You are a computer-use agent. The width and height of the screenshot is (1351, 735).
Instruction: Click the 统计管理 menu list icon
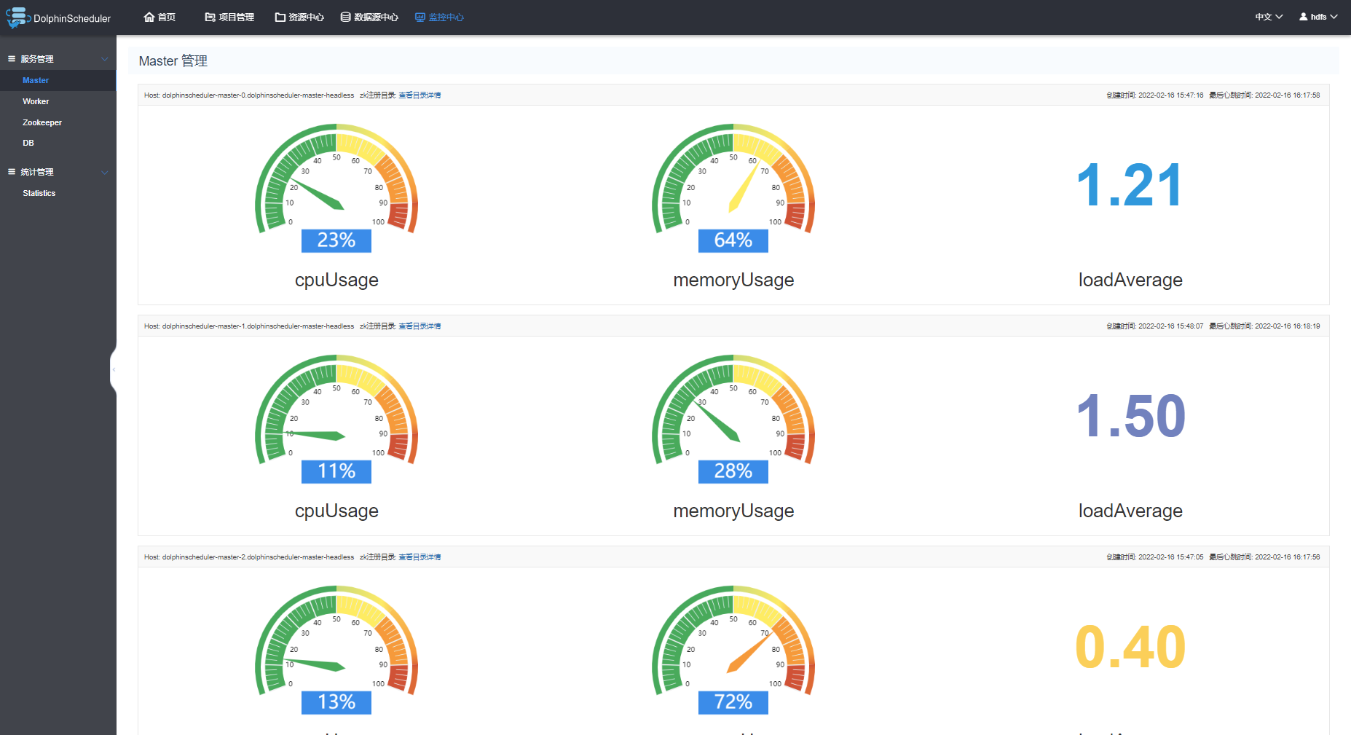(12, 172)
